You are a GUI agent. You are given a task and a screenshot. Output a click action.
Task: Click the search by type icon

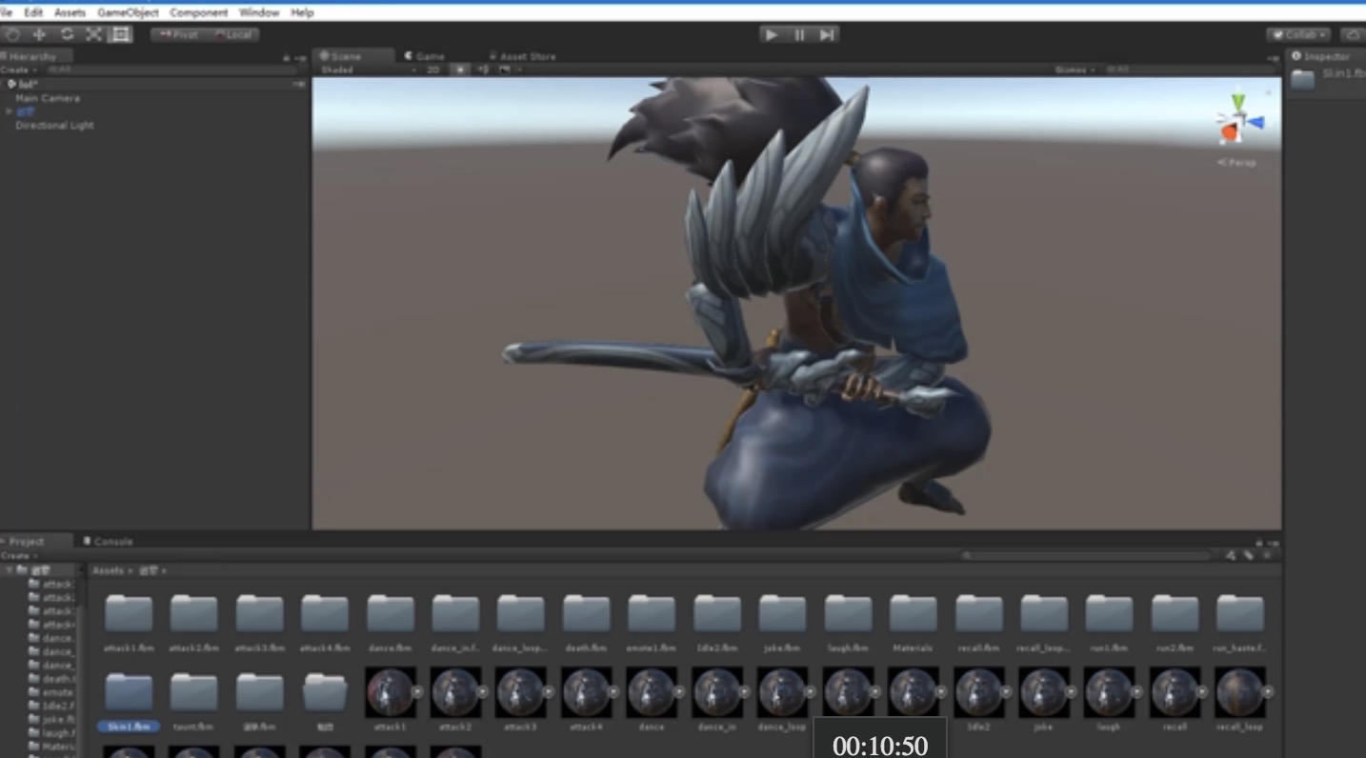[x=1230, y=555]
